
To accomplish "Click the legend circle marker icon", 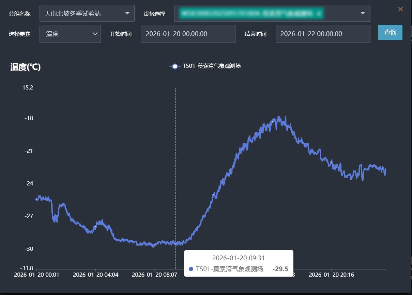I will [x=175, y=66].
